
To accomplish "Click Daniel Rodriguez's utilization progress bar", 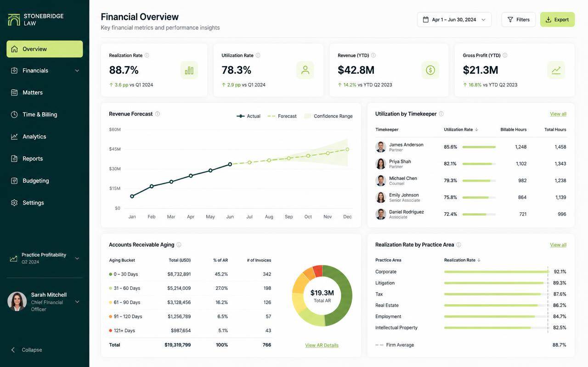I will pyautogui.click(x=479, y=214).
